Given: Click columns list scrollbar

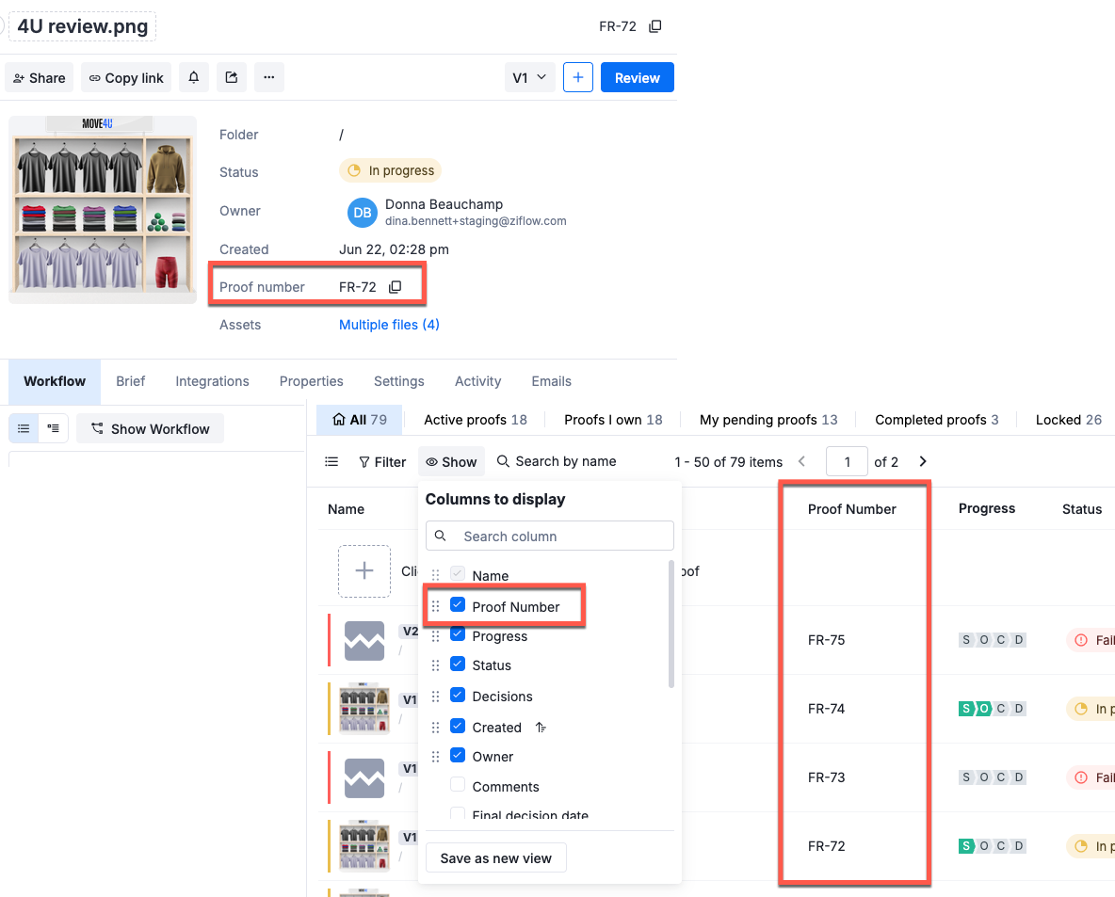Looking at the screenshot, I should [x=671, y=624].
